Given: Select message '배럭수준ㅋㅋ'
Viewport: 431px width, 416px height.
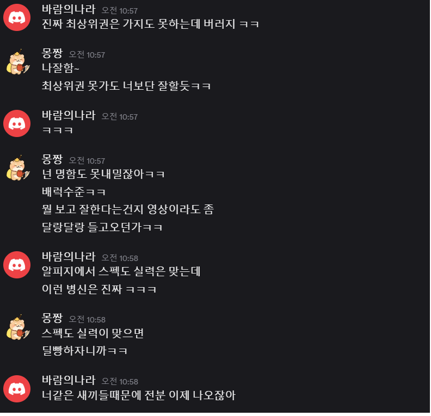Looking at the screenshot, I should pos(73,191).
